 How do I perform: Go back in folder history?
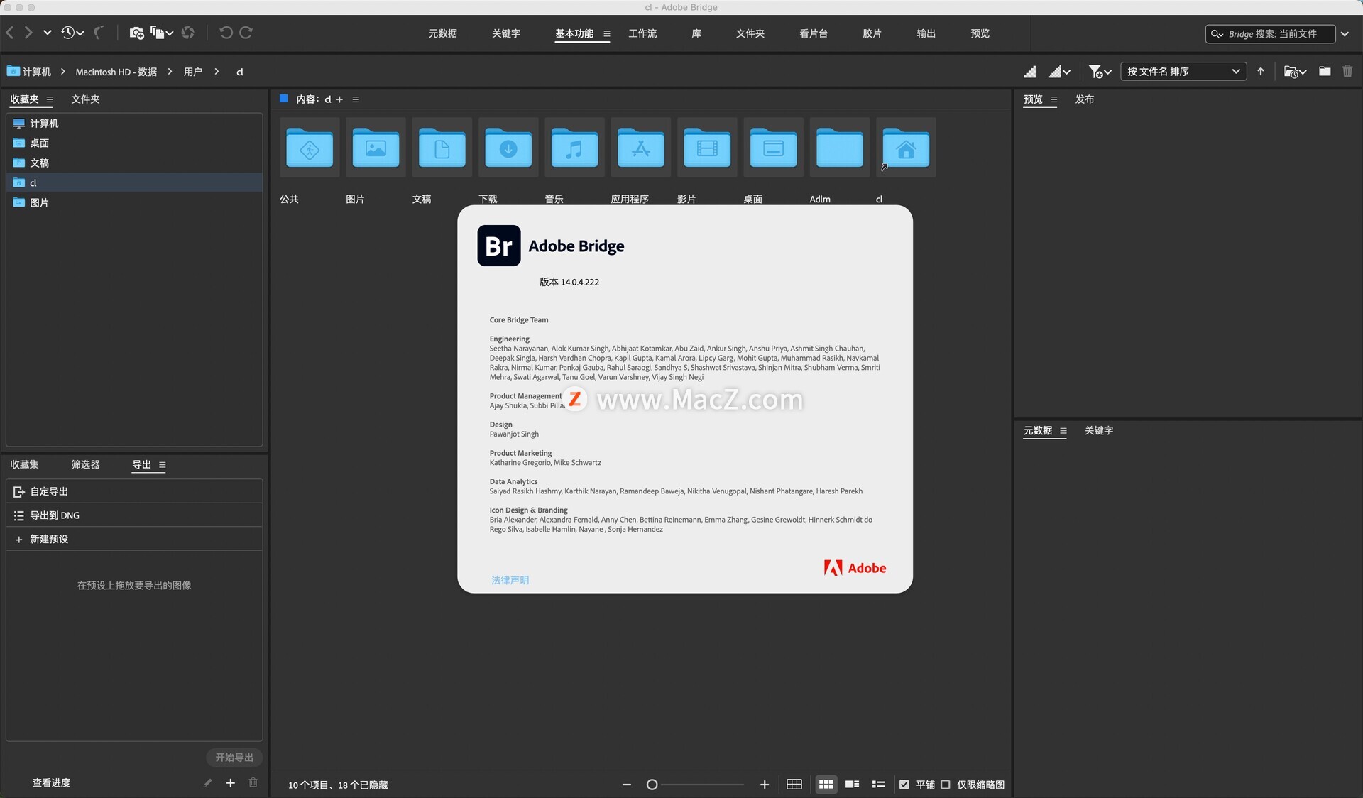click(10, 33)
